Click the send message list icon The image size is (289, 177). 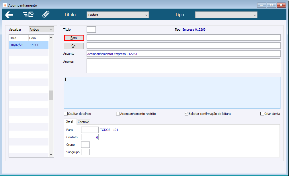(28, 14)
